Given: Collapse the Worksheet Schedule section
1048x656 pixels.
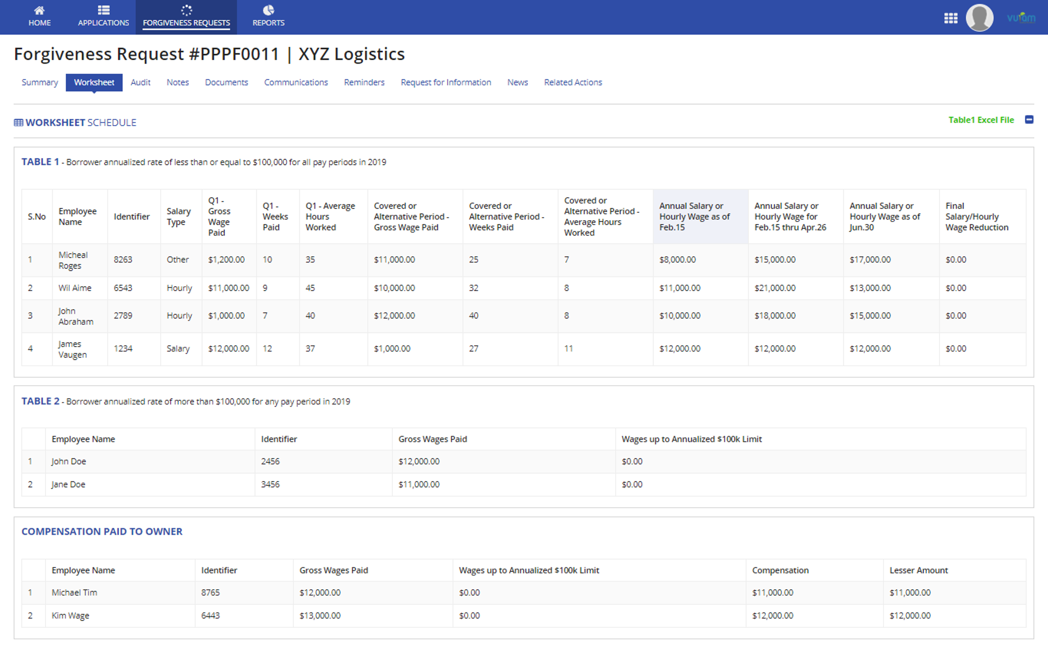Looking at the screenshot, I should click(1029, 119).
